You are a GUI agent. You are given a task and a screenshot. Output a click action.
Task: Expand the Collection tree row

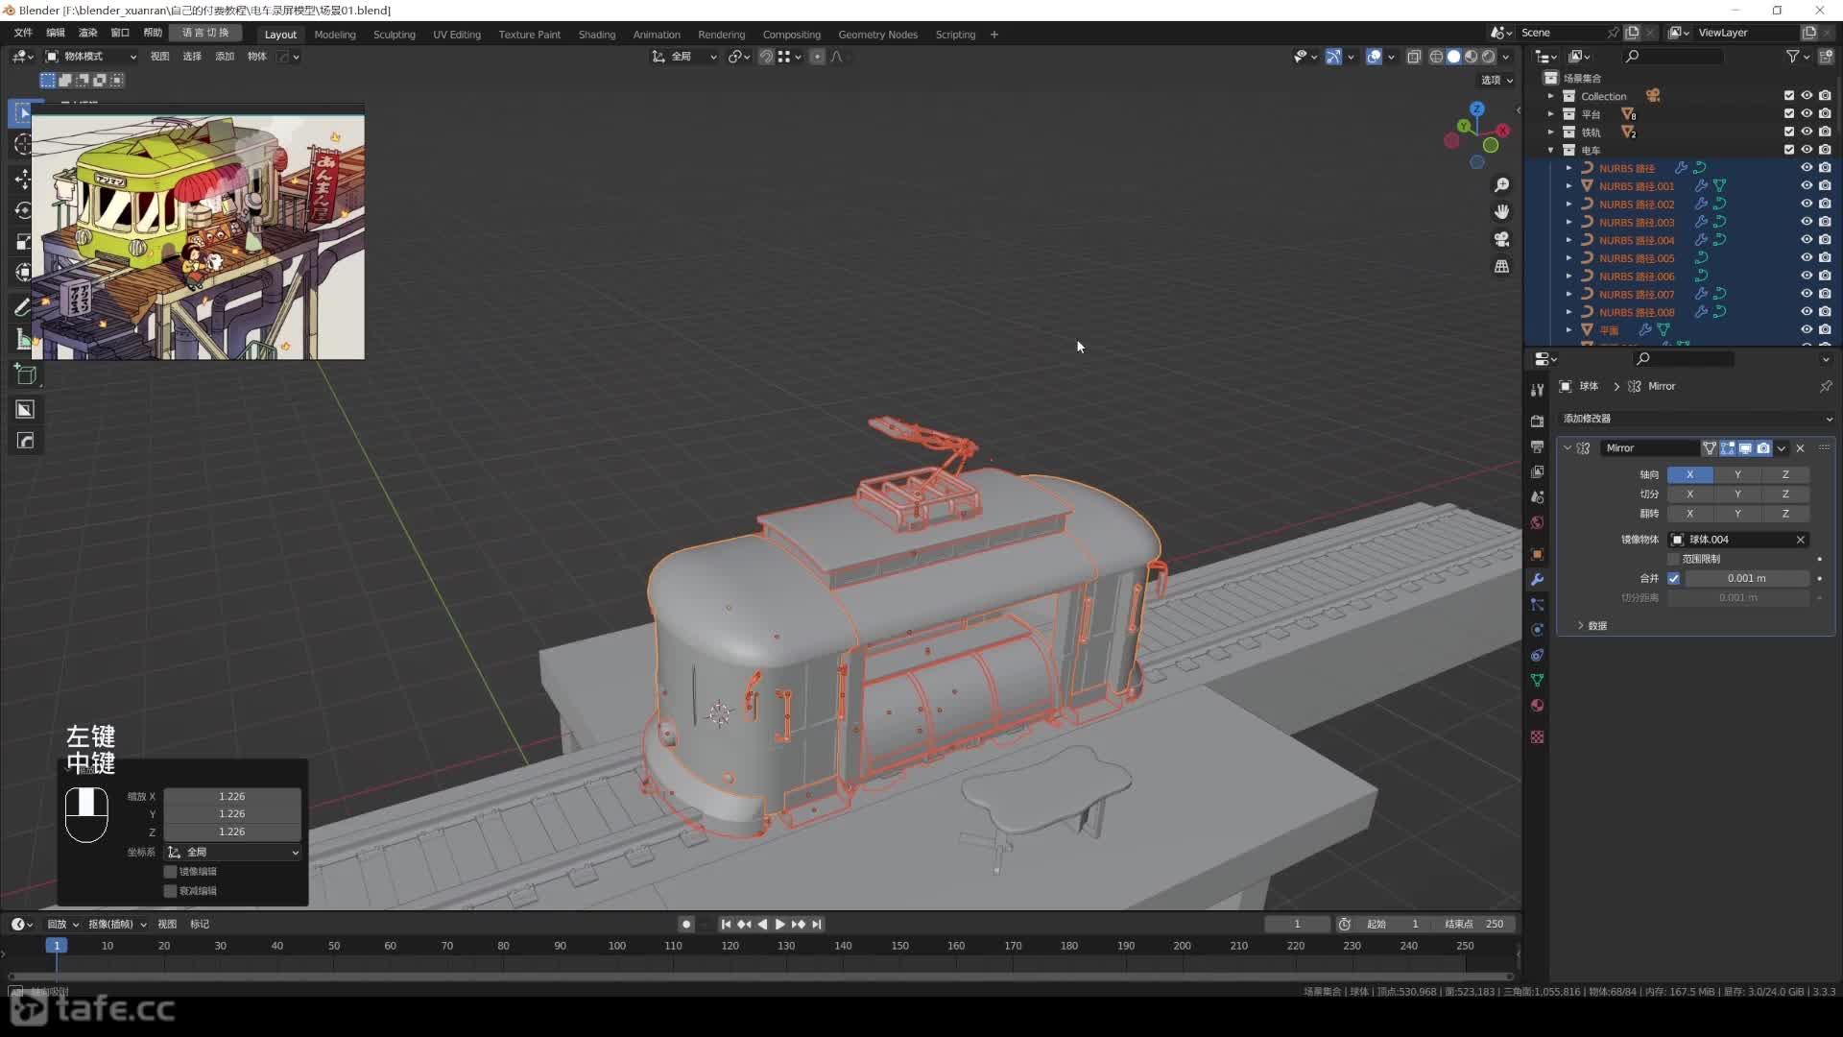pyautogui.click(x=1550, y=96)
